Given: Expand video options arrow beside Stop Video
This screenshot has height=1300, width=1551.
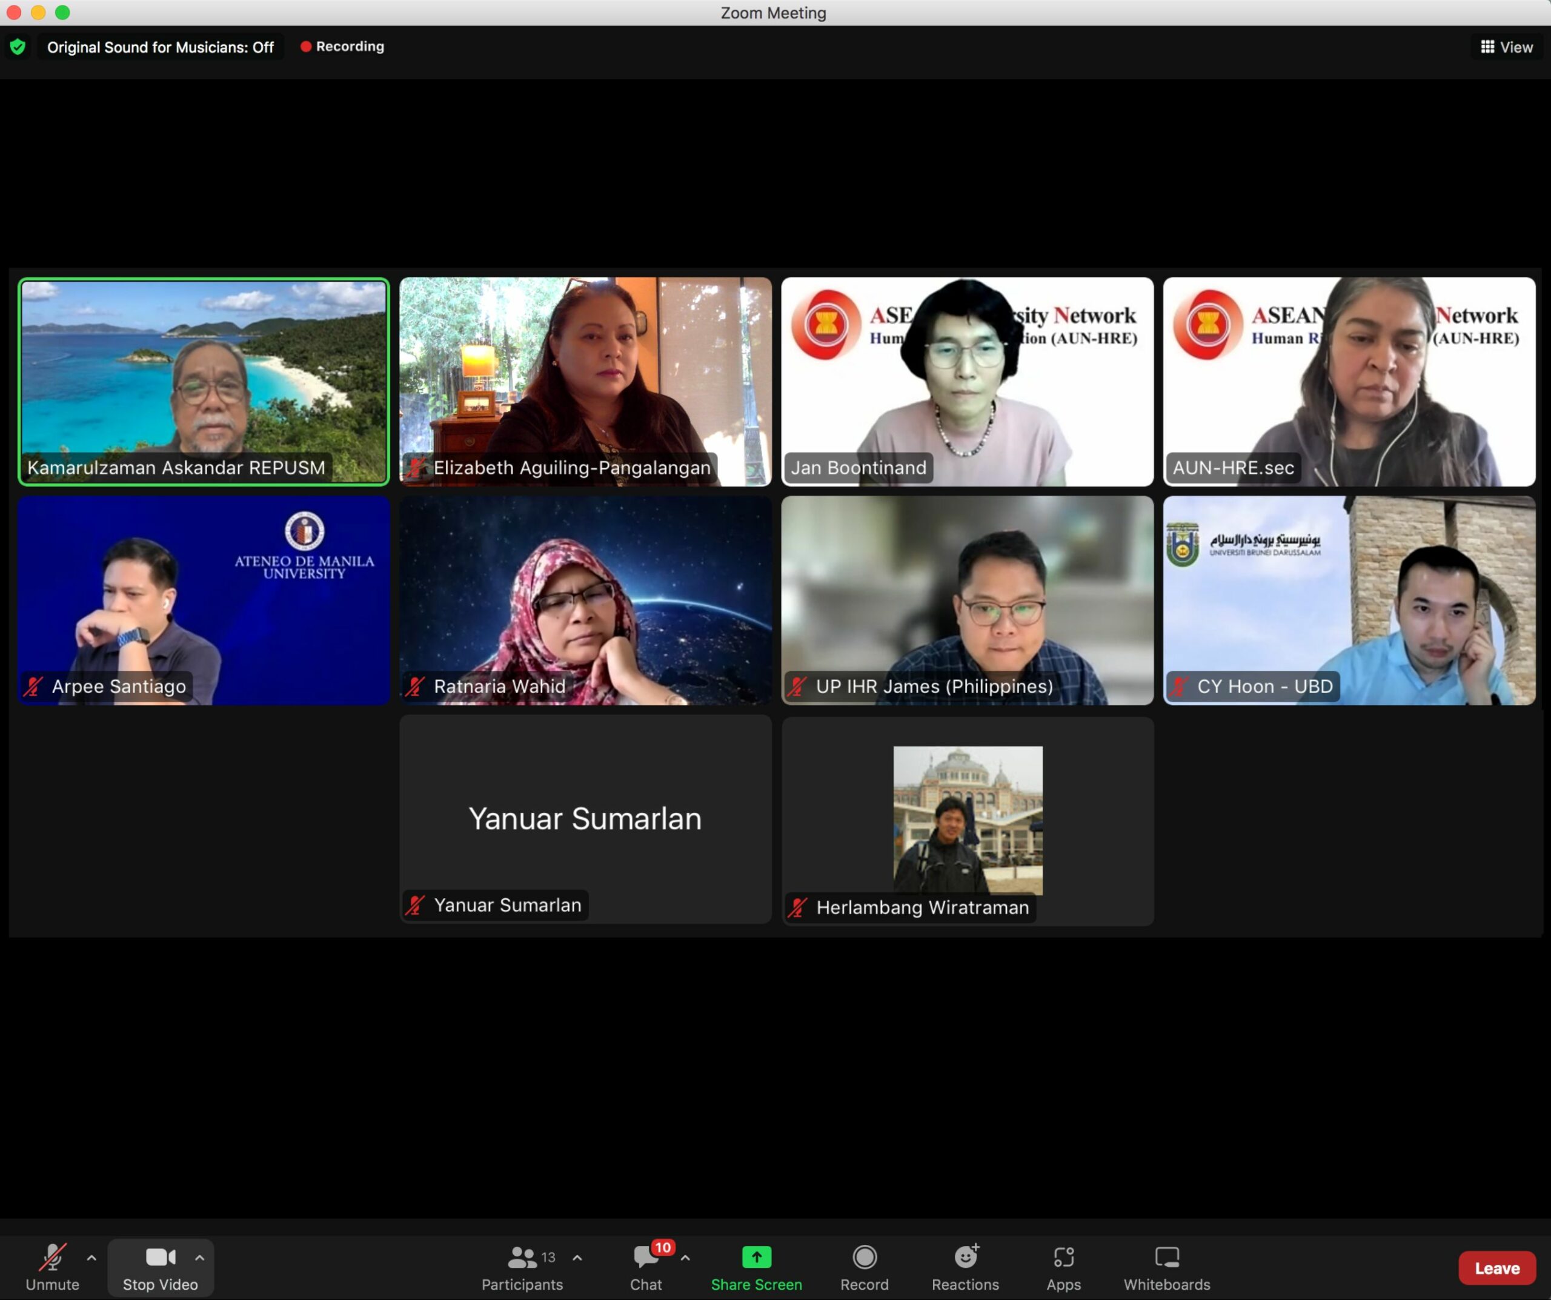Looking at the screenshot, I should [x=199, y=1257].
